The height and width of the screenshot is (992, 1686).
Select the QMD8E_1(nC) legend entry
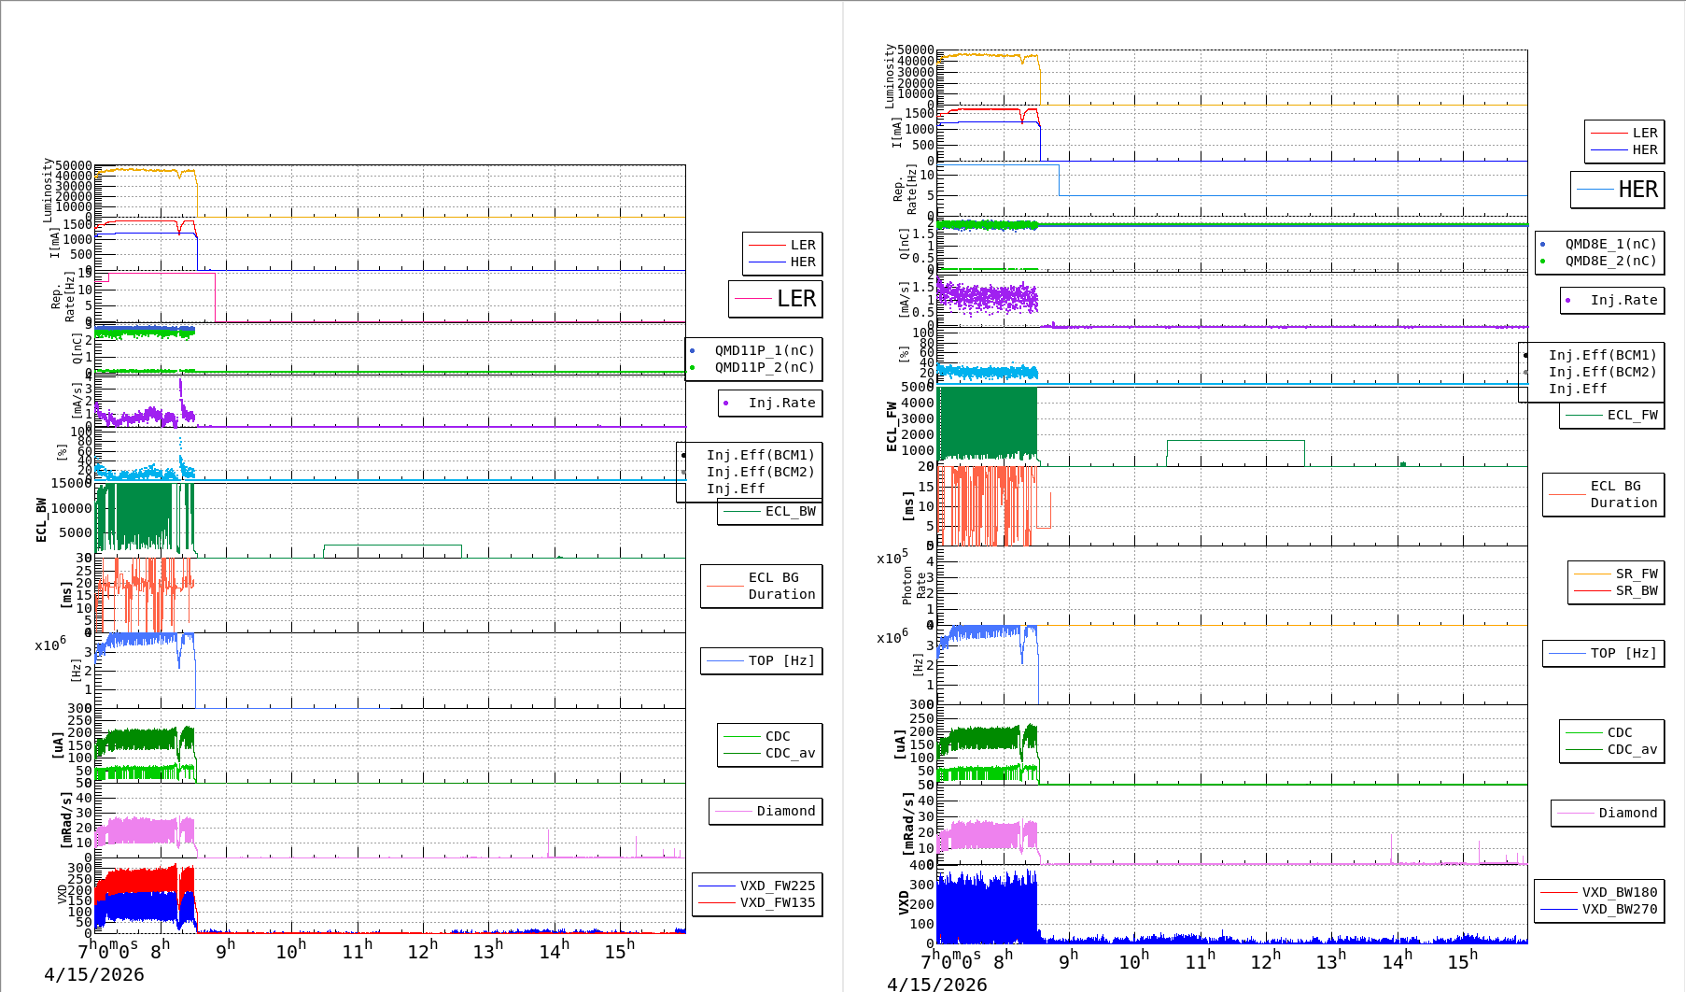tap(1609, 244)
